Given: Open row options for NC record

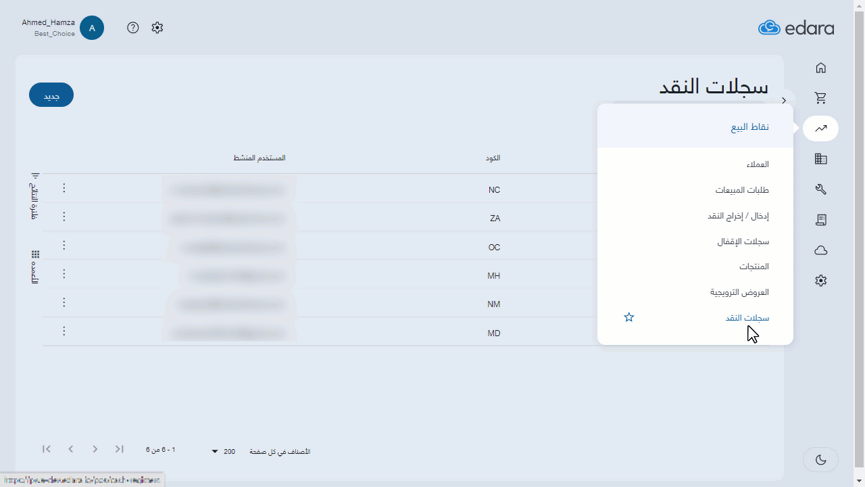Looking at the screenshot, I should point(64,188).
